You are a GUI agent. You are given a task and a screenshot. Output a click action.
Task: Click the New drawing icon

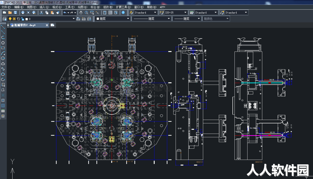click(4, 13)
